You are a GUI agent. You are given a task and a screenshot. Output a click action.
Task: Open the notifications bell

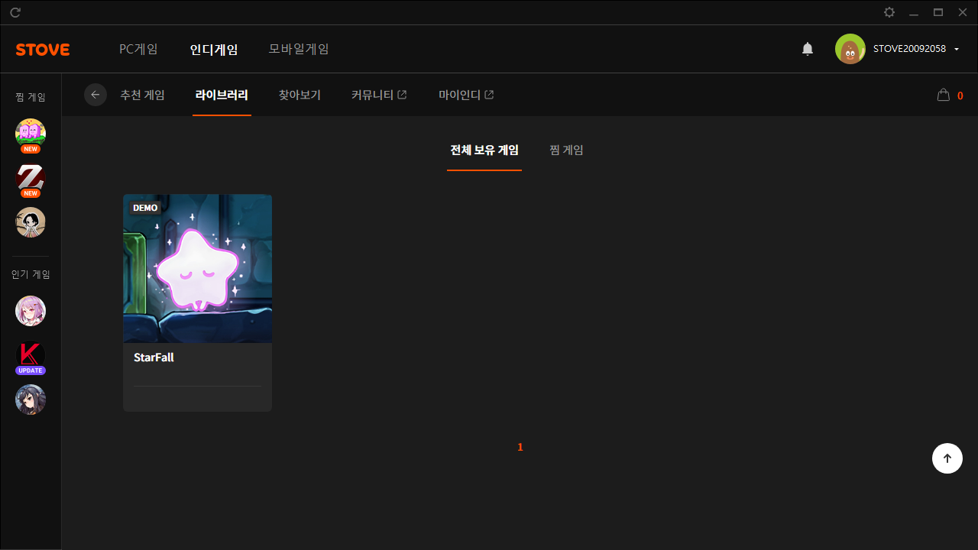pos(808,49)
